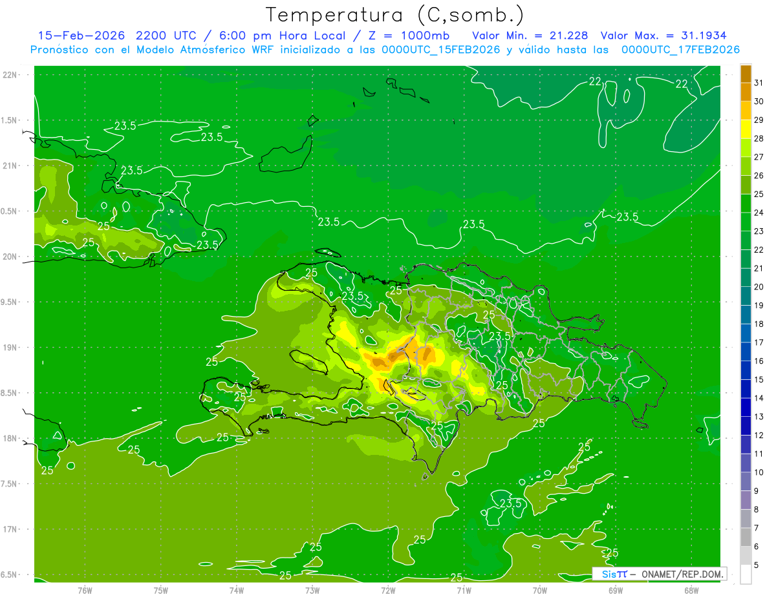Pick the green swatch between legend 23 and 24
The height and width of the screenshot is (599, 776).
coord(746,222)
